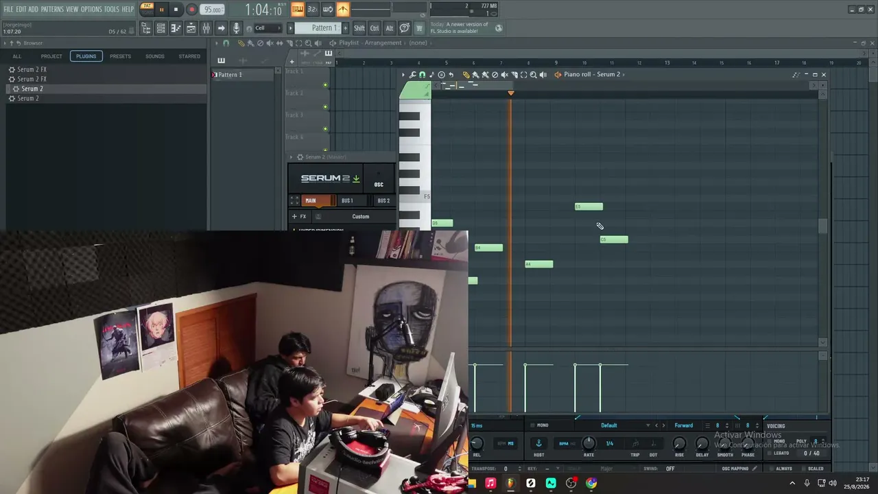Open Piano roll wrench tools menu
The height and width of the screenshot is (494, 878).
pos(412,75)
